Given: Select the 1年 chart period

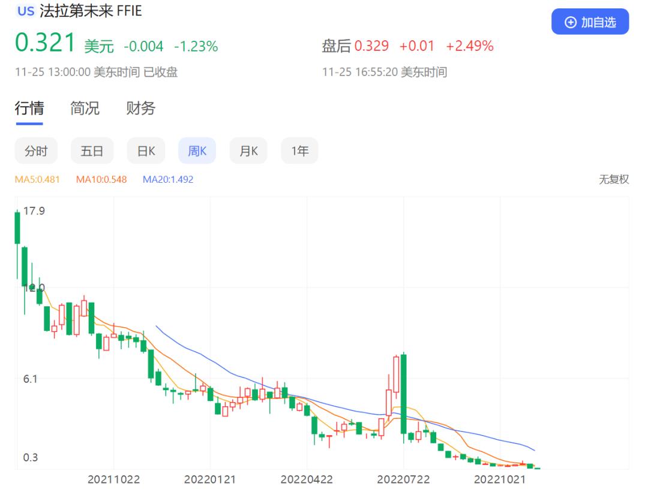Looking at the screenshot, I should (299, 151).
